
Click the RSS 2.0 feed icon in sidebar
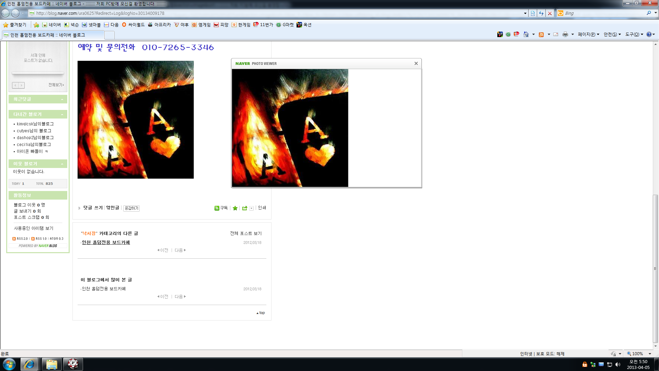(14, 239)
